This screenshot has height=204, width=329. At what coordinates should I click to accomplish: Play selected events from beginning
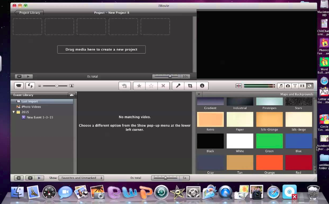pyautogui.click(x=39, y=178)
